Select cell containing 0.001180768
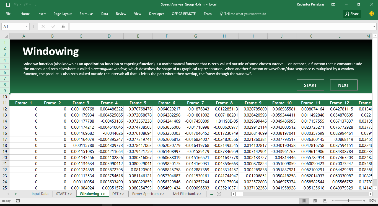 (x=81, y=109)
